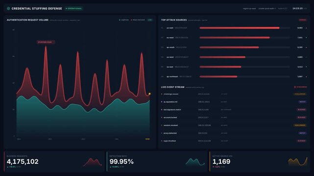Select the sa-east attack source row
Image resolution: width=314 pixels, height=176 pixels.
click(234, 67)
